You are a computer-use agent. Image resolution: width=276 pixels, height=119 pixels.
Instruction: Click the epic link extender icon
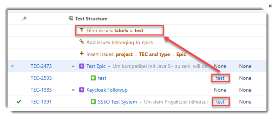pos(82,42)
